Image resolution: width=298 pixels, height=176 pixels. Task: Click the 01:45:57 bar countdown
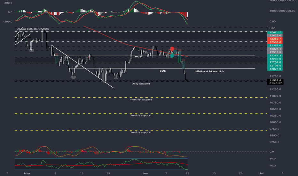[275, 83]
